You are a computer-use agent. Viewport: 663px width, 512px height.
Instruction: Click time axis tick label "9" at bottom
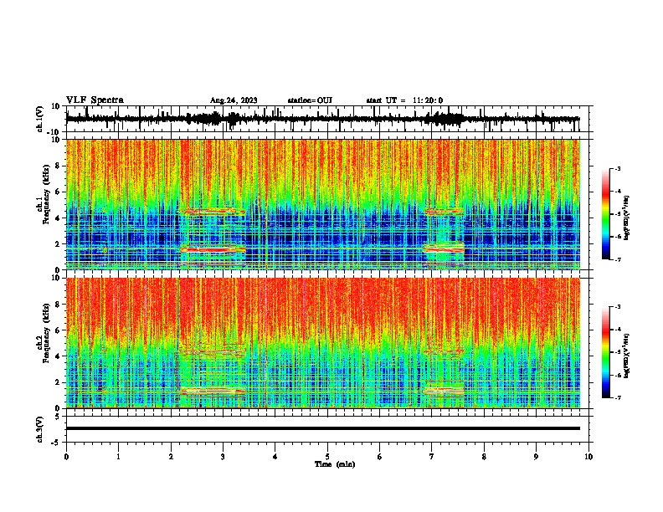coord(536,457)
